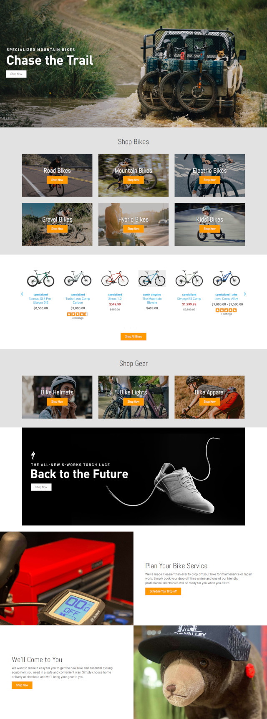Click the previous arrow in product carousel
The image size is (267, 719).
pyautogui.click(x=22, y=294)
